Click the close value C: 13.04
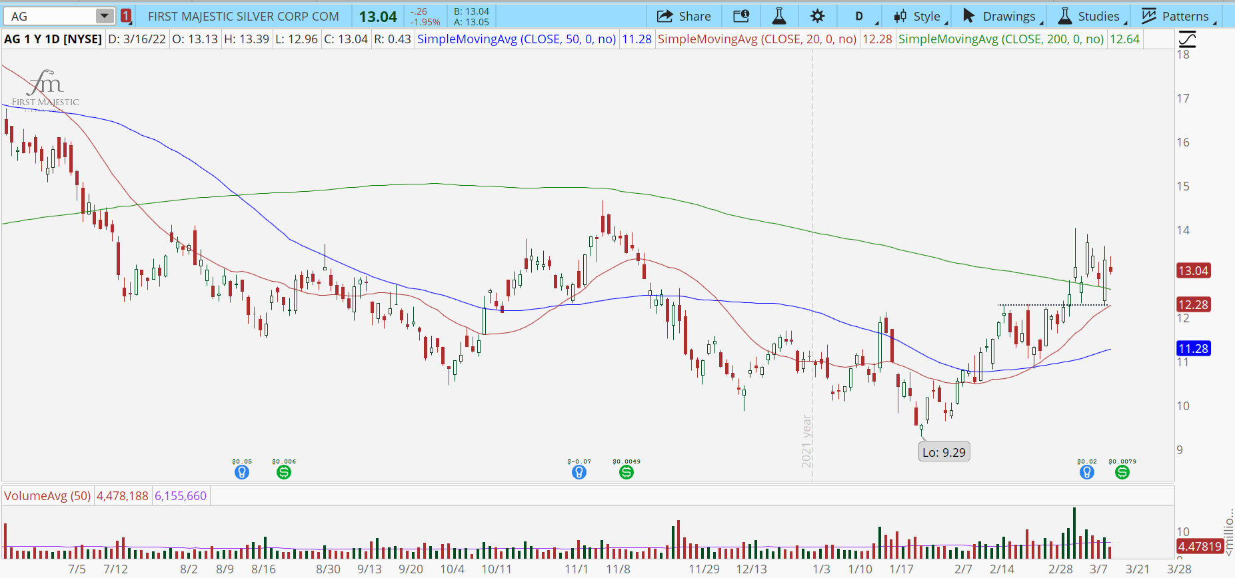1235x578 pixels. pyautogui.click(x=346, y=39)
